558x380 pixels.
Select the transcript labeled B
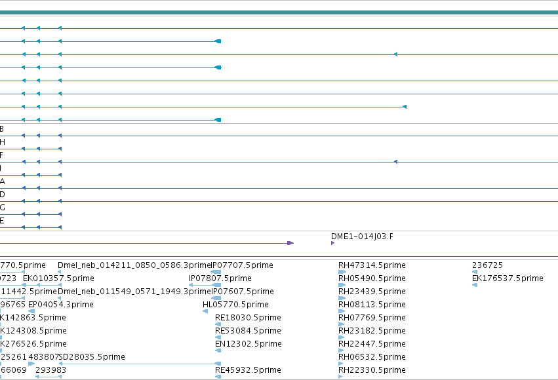click(x=279, y=136)
